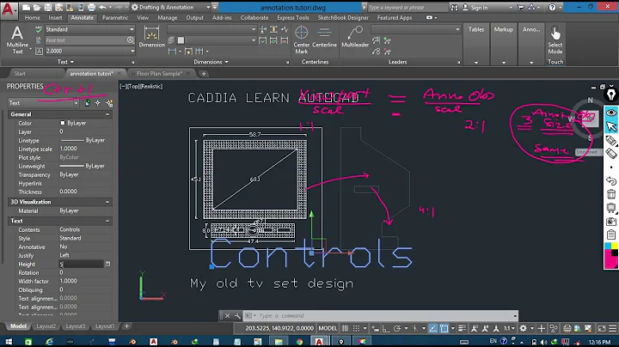Screen dimensions: 619x347
Task: Open the Home ribbon tab
Action: click(x=32, y=18)
